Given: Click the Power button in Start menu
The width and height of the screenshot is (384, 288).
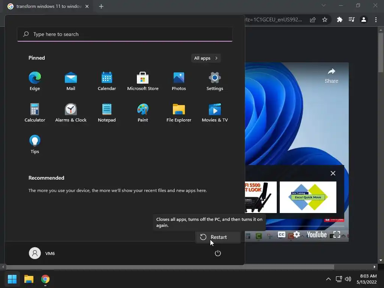Looking at the screenshot, I should [218, 253].
